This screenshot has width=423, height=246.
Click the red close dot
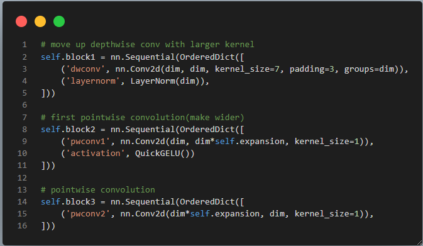click(21, 21)
